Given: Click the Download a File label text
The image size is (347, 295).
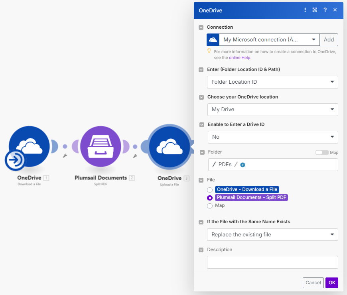Looking at the screenshot, I should [29, 184].
